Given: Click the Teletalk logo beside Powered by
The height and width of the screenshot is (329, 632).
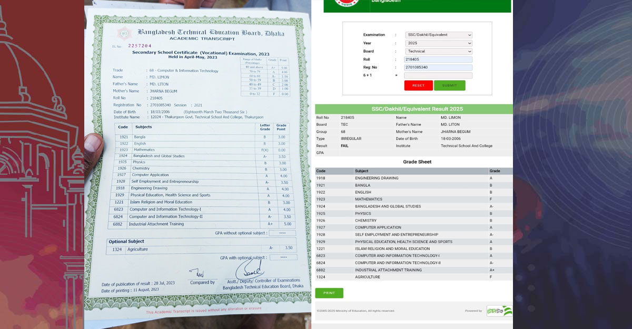Looking at the screenshot, I should click(x=499, y=311).
